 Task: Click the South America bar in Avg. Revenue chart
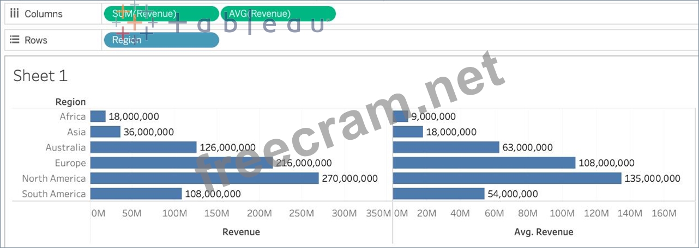click(438, 194)
